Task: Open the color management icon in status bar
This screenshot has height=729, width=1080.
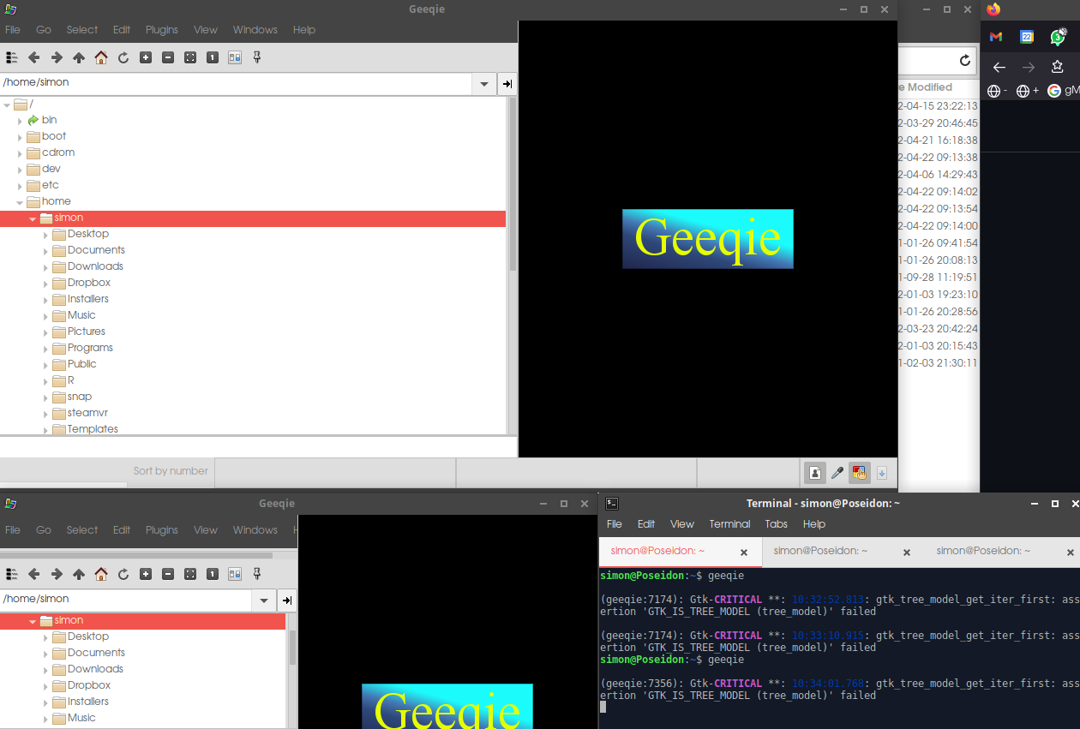Action: click(x=860, y=472)
